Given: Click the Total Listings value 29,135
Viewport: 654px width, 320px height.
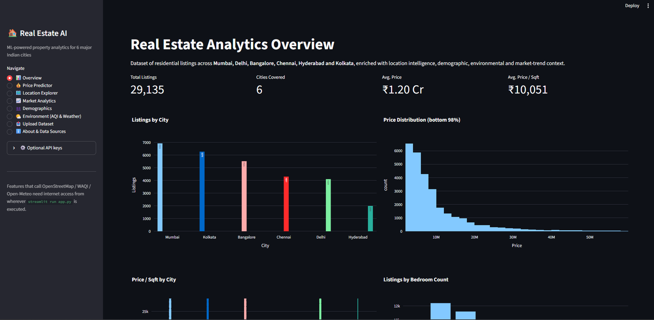Looking at the screenshot, I should click(x=147, y=90).
